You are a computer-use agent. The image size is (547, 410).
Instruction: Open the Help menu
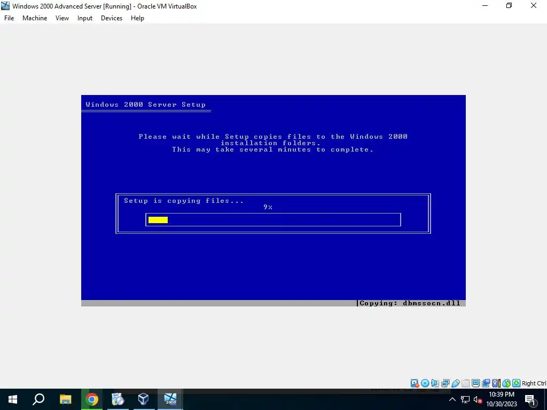coord(137,18)
